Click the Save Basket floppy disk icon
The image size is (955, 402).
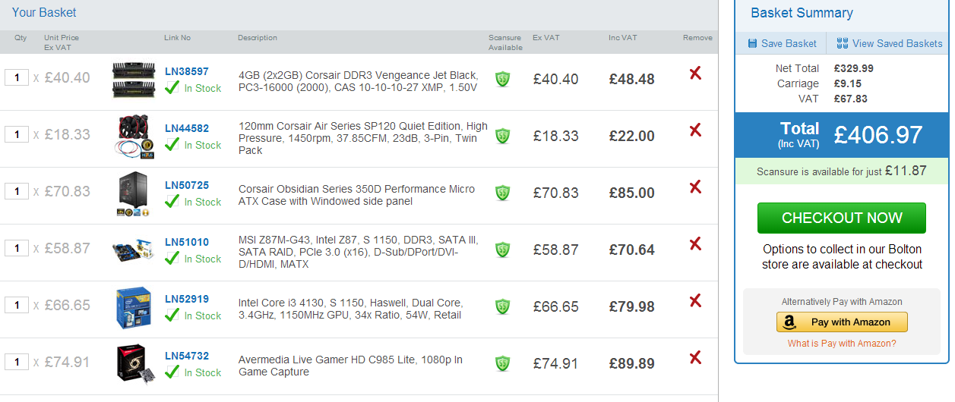[752, 43]
